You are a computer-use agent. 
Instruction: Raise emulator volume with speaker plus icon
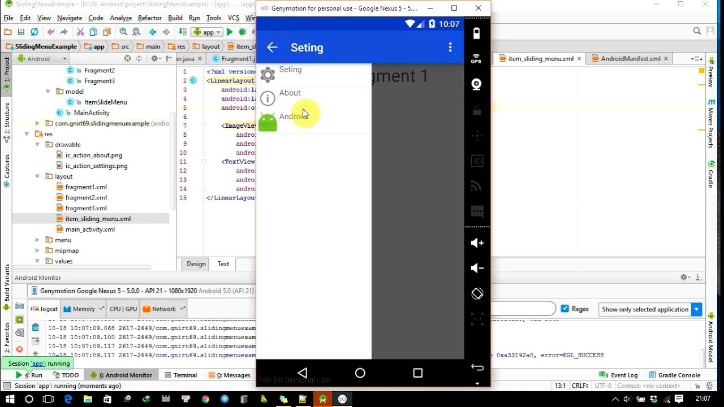pyautogui.click(x=477, y=243)
